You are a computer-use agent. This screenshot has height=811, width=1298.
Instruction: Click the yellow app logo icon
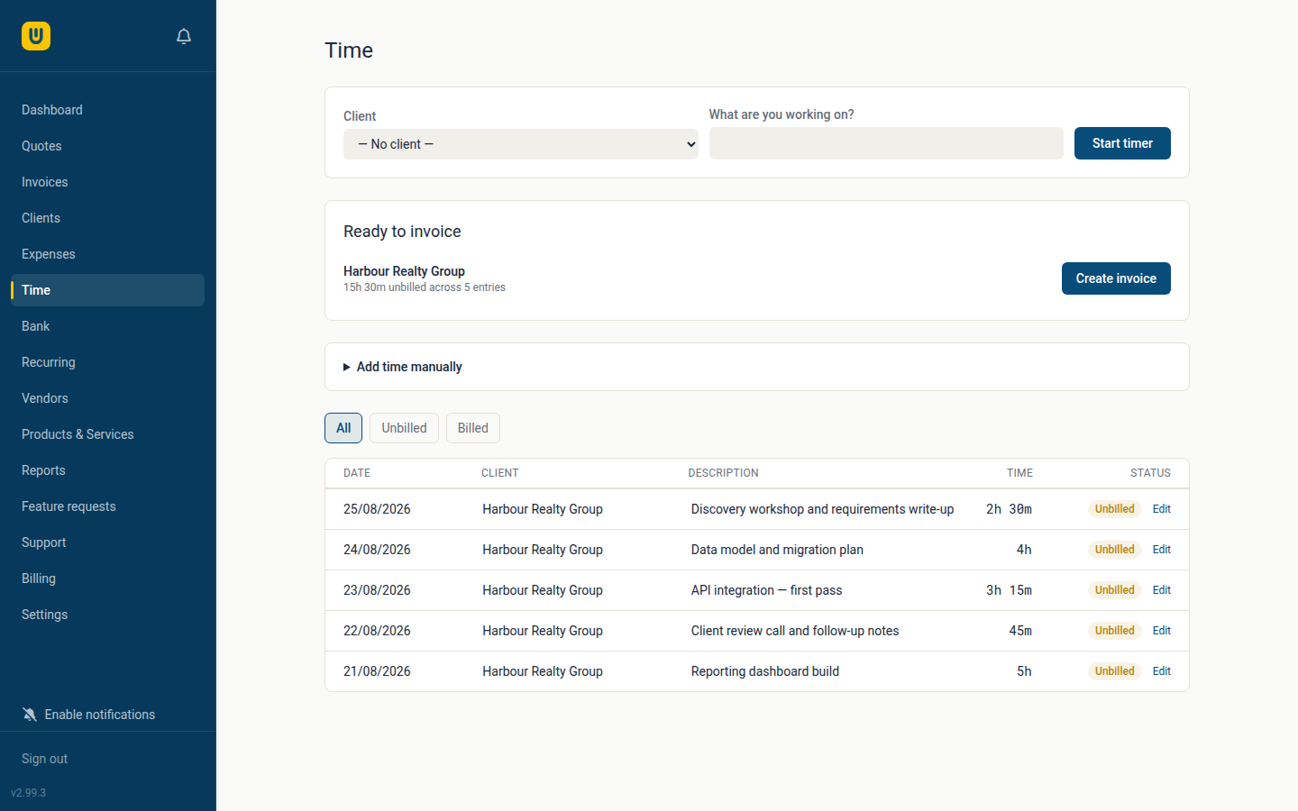pyautogui.click(x=36, y=36)
